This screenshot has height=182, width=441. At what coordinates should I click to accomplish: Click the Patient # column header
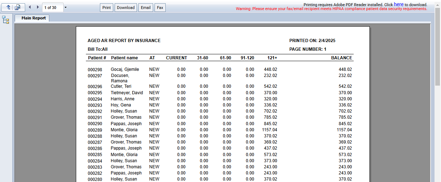coord(97,58)
